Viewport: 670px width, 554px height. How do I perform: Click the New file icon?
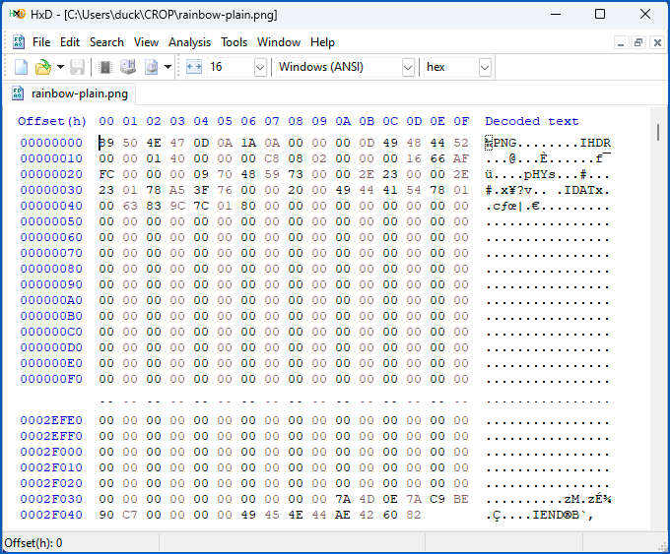[x=21, y=67]
